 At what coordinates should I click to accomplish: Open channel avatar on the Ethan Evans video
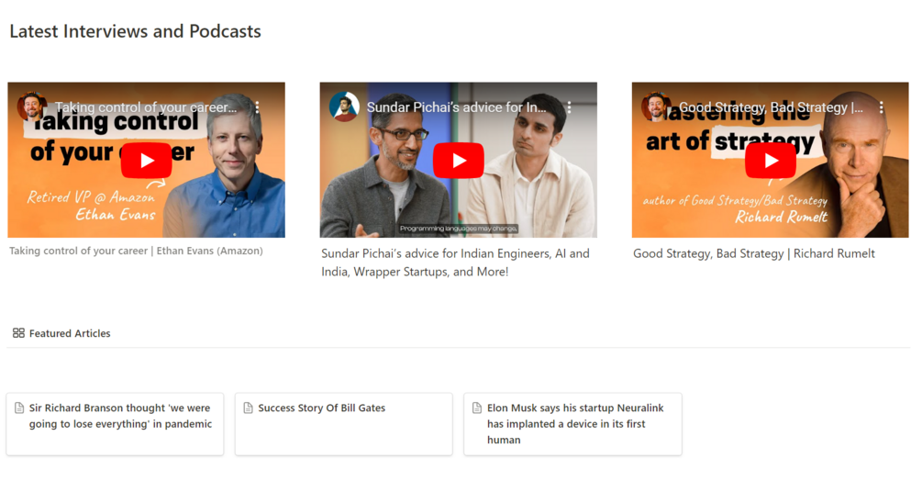pyautogui.click(x=32, y=107)
